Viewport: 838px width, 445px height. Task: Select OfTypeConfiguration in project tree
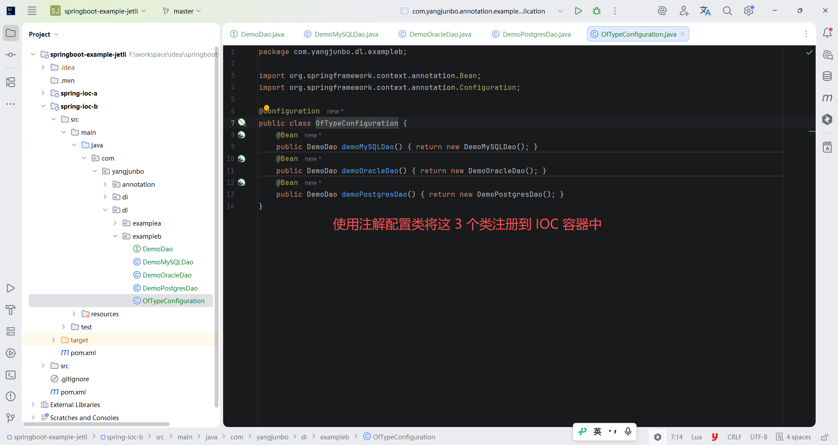(121, 301)
